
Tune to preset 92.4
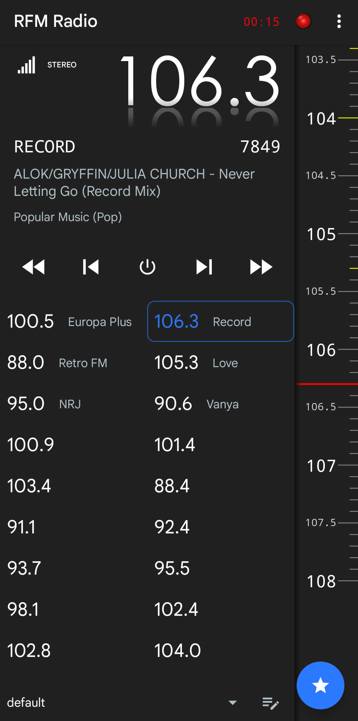point(221,527)
